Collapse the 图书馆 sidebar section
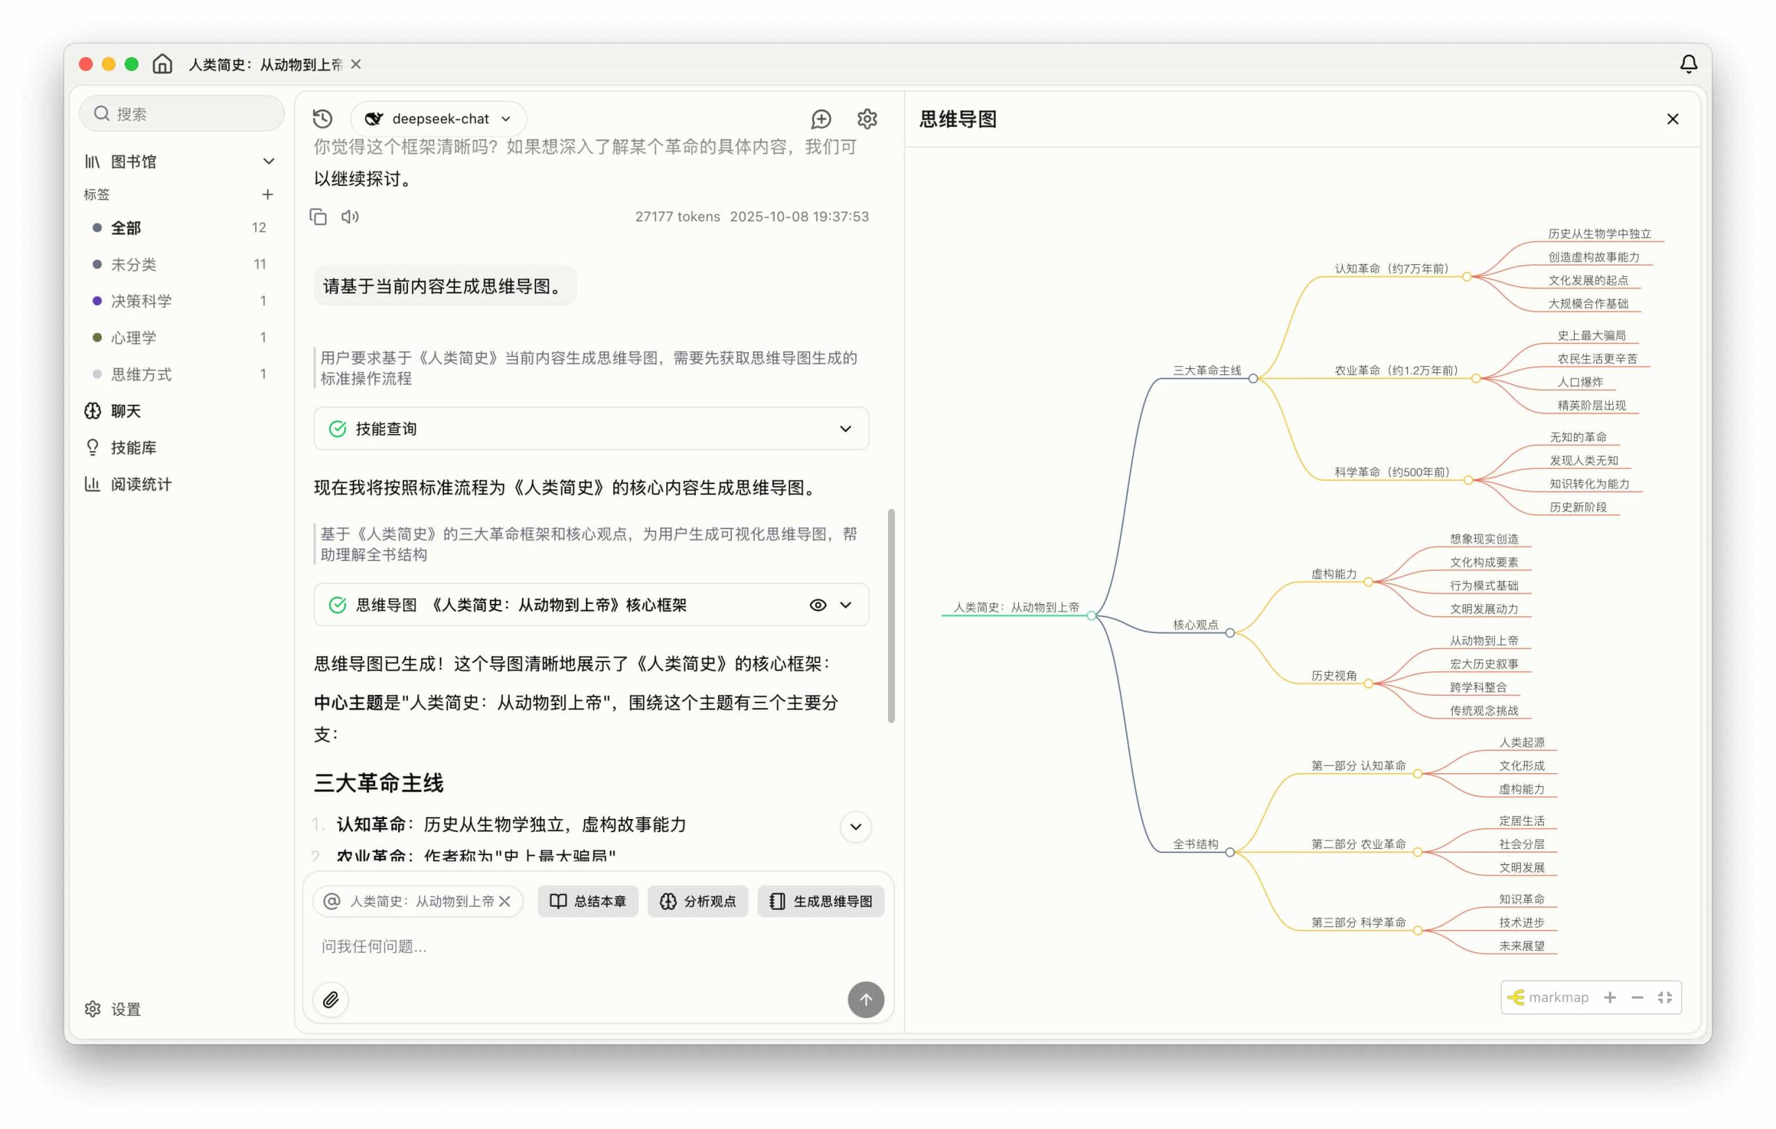 pos(268,162)
